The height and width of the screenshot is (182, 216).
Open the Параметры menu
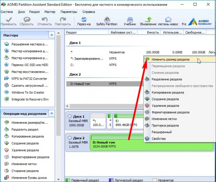click(x=69, y=12)
